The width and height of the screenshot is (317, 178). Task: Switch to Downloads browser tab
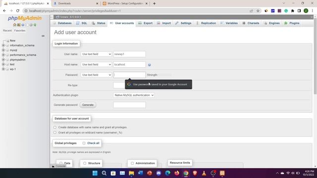pyautogui.click(x=75, y=3)
